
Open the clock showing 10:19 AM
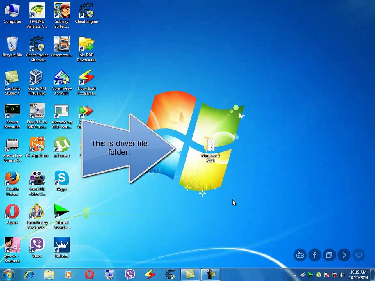358,275
